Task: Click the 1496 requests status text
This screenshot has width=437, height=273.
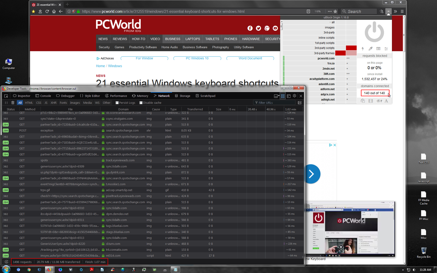Action: 22,262
